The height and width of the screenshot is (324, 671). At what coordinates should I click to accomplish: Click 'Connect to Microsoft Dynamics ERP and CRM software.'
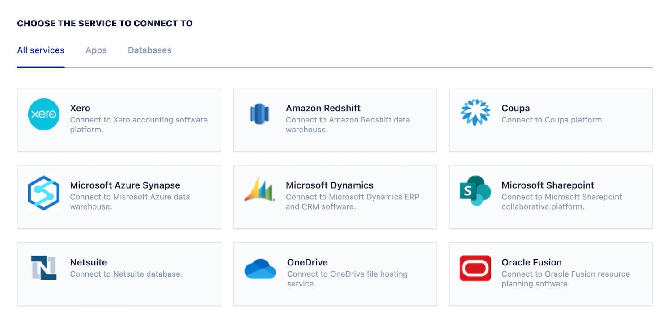click(352, 202)
